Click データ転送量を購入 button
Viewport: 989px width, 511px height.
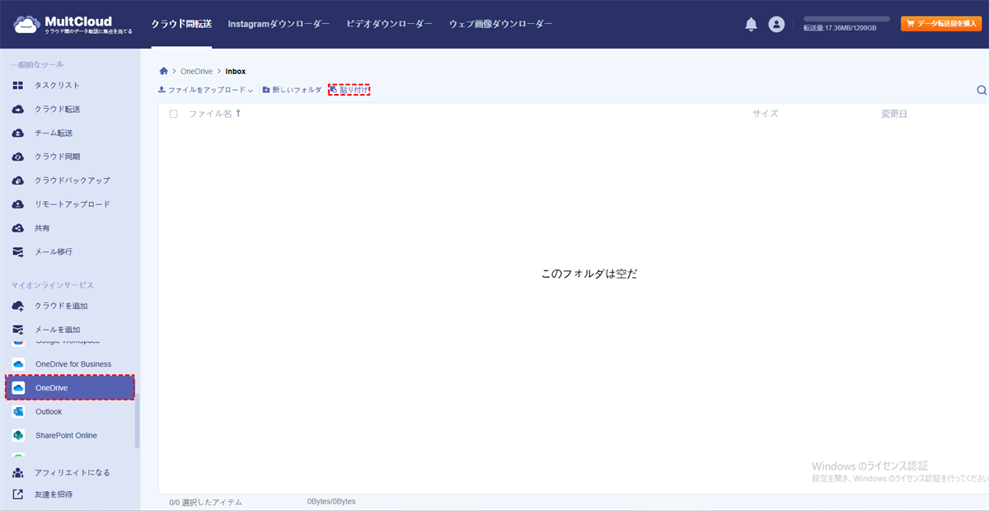(941, 24)
